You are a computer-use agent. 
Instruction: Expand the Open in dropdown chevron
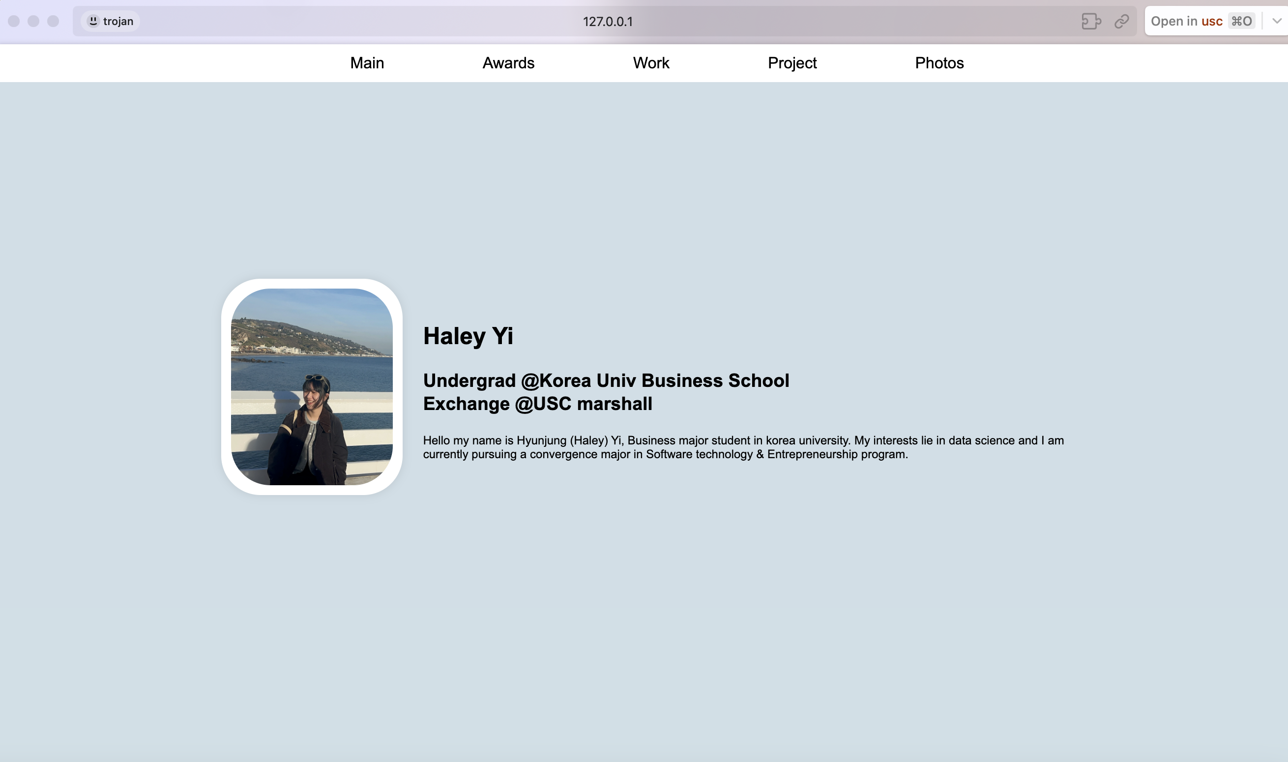coord(1277,21)
